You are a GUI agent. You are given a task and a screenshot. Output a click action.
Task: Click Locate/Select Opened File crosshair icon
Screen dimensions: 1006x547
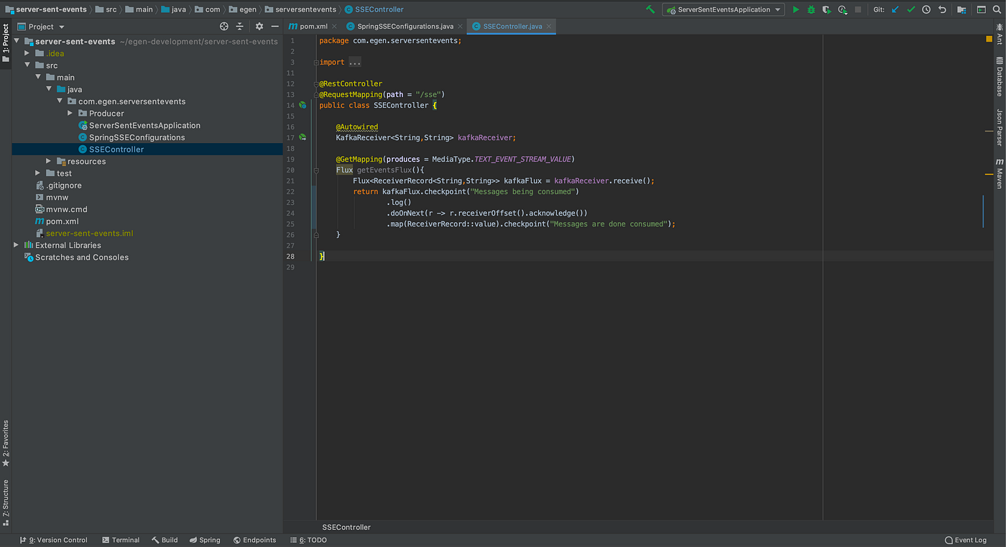click(224, 26)
